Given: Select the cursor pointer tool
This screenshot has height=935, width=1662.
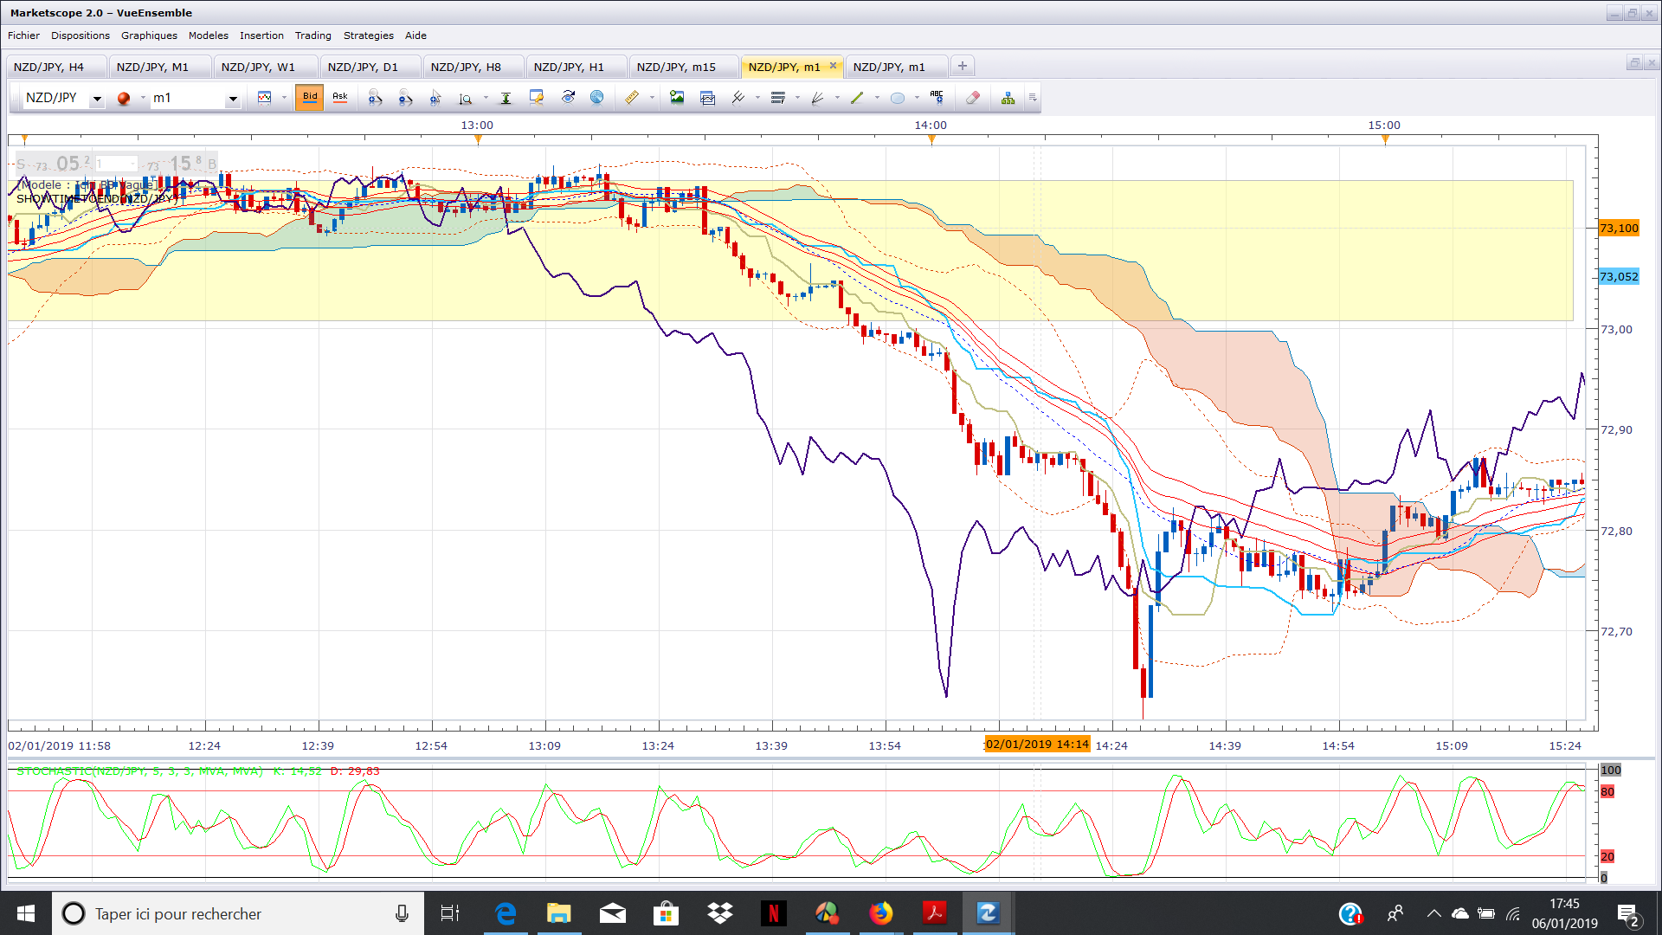Looking at the screenshot, I should 435,98.
